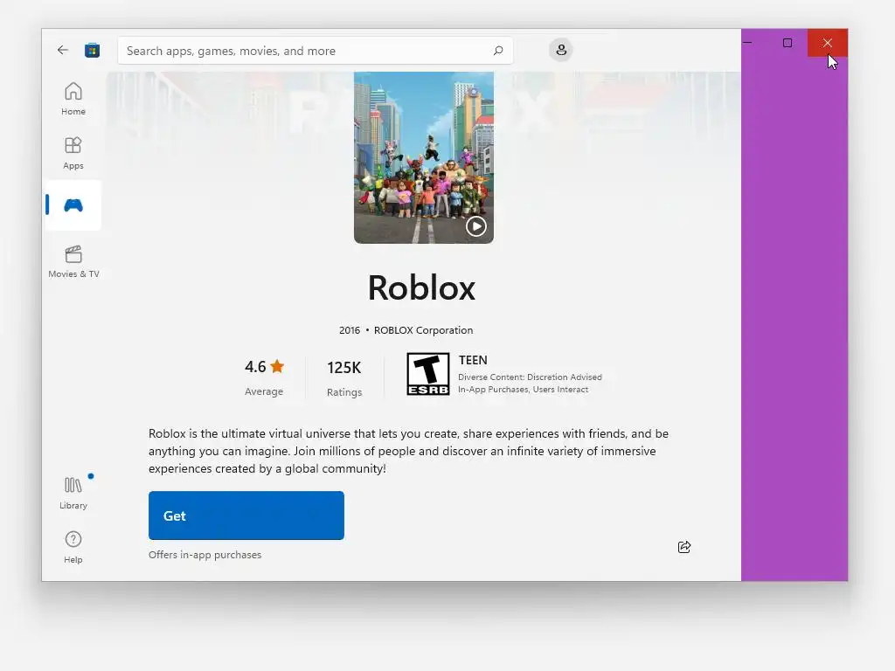Go back with the arrow icon
Screen dimensions: 895x671
(63, 50)
